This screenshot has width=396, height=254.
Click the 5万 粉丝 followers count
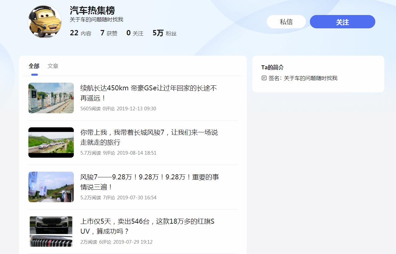(164, 33)
